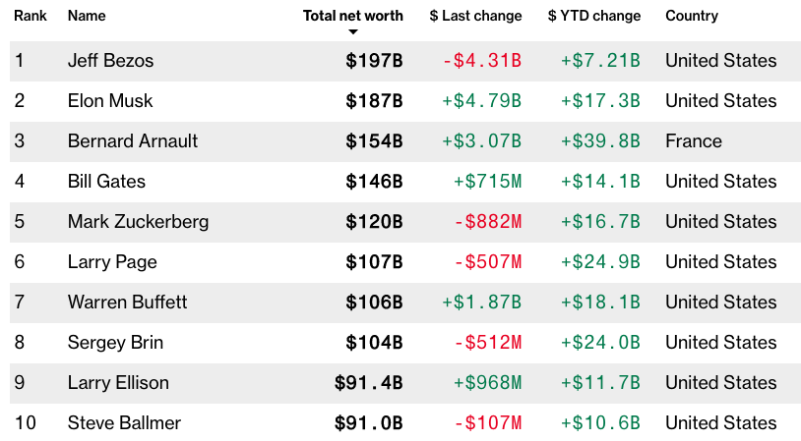Click Larry Ellison's name
Screen dimensions: 801x441
(118, 383)
